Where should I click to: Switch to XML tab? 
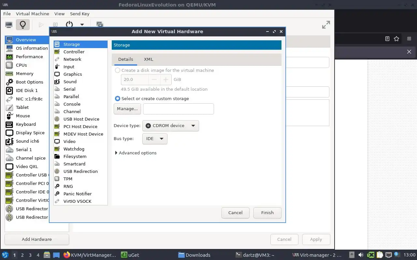pyautogui.click(x=149, y=59)
